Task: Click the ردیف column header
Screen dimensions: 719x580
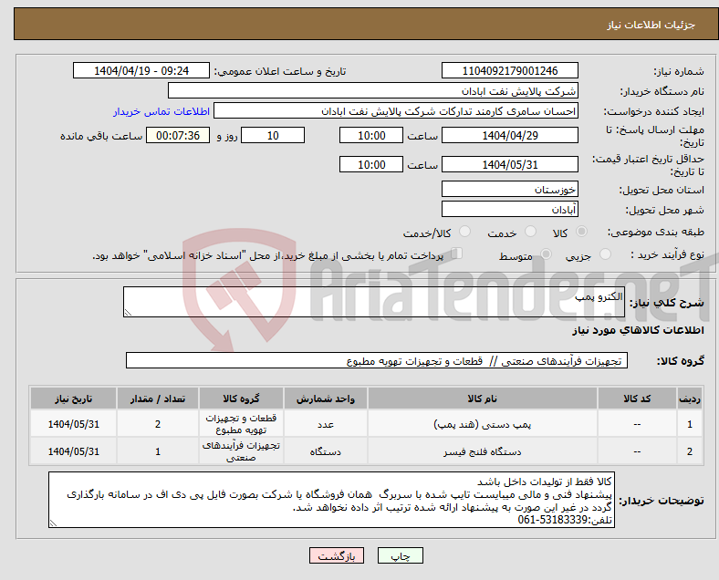Action: 690,399
